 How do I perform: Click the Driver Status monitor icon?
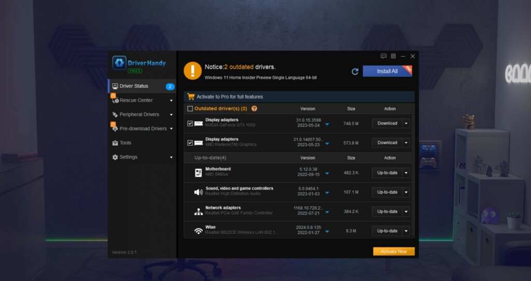[115, 86]
